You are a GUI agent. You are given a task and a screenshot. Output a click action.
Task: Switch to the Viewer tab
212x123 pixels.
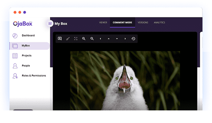tap(103, 22)
